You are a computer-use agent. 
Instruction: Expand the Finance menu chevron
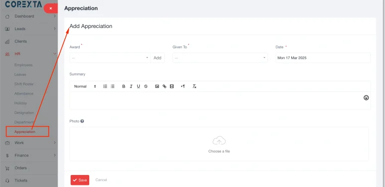click(55, 155)
